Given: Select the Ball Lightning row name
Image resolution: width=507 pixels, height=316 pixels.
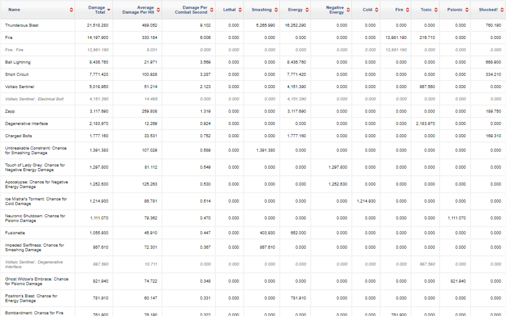Looking at the screenshot, I should (18, 62).
